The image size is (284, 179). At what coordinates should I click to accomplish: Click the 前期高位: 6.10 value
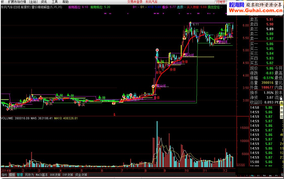pyautogui.click(x=78, y=7)
